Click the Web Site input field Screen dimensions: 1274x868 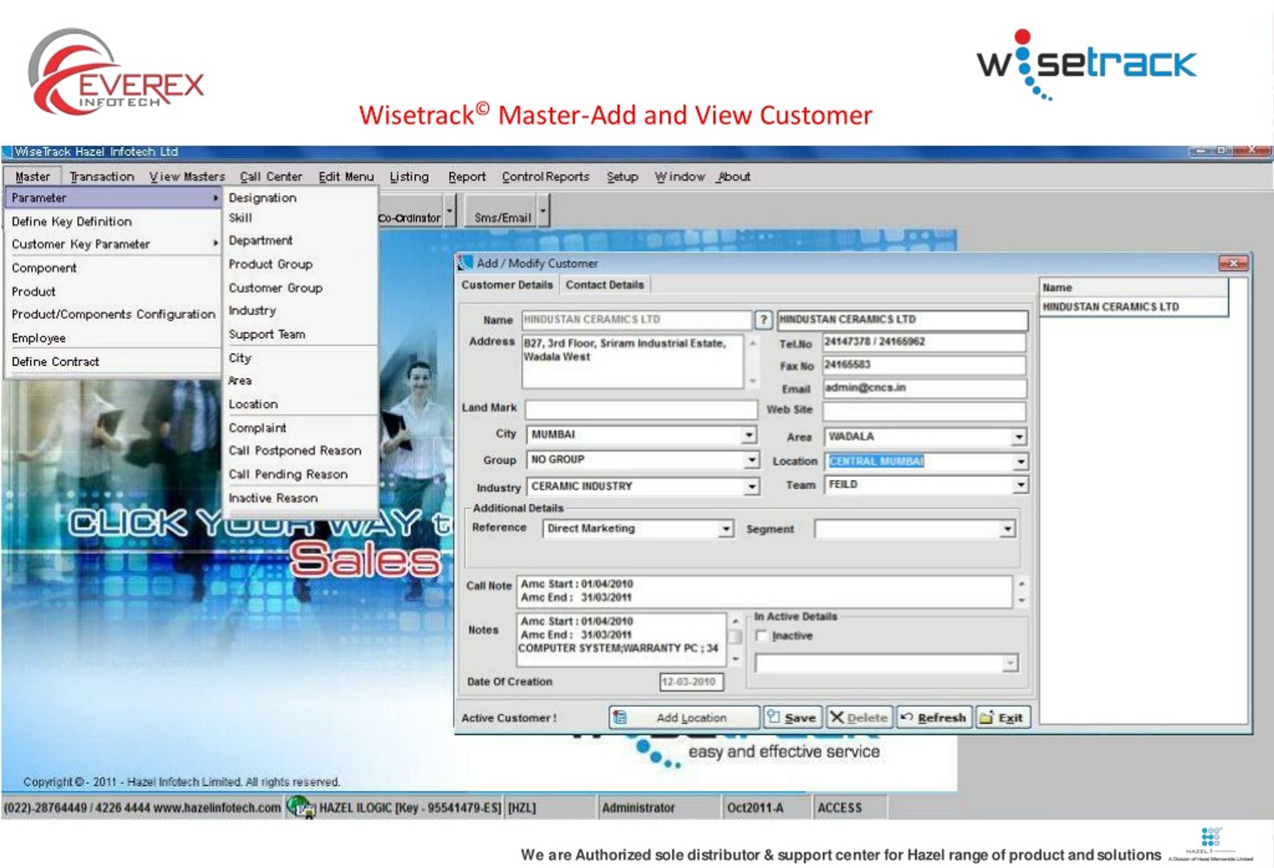coord(924,410)
